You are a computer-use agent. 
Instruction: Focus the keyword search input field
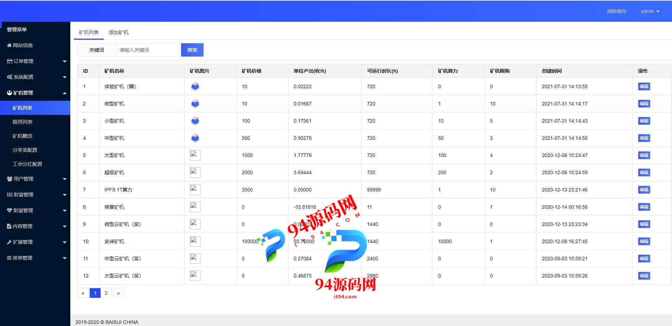(148, 50)
